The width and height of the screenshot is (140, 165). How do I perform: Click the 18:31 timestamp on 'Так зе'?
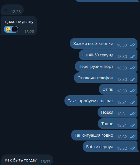point(122,126)
